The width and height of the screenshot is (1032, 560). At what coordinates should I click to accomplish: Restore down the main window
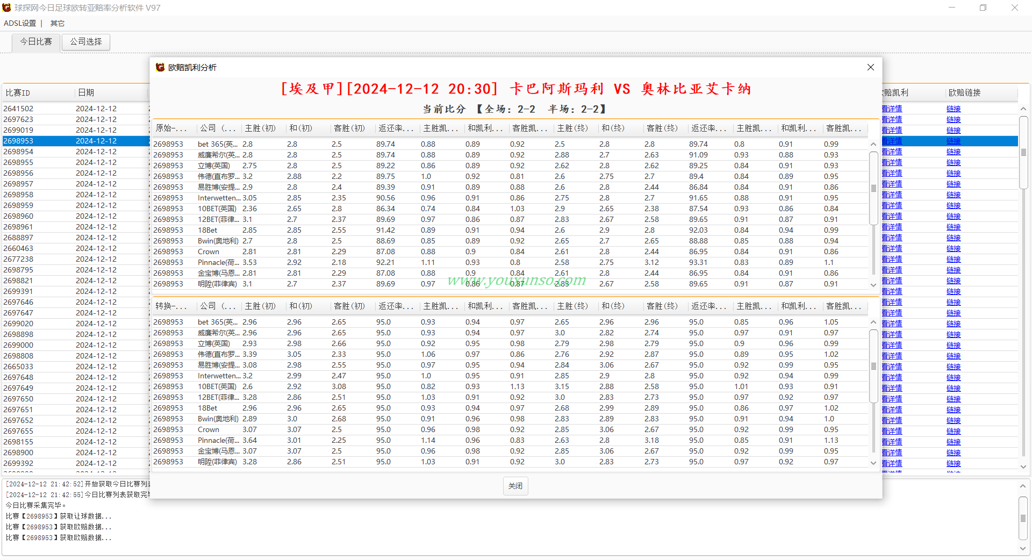(983, 8)
